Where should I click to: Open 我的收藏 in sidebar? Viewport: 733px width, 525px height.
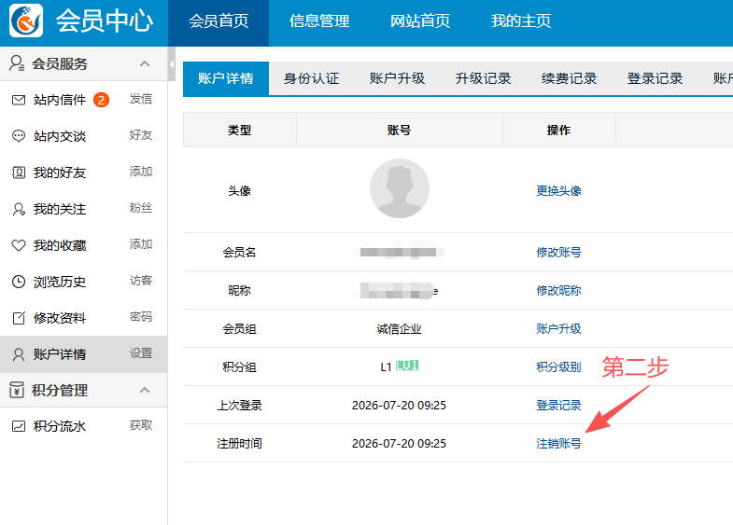(x=60, y=245)
